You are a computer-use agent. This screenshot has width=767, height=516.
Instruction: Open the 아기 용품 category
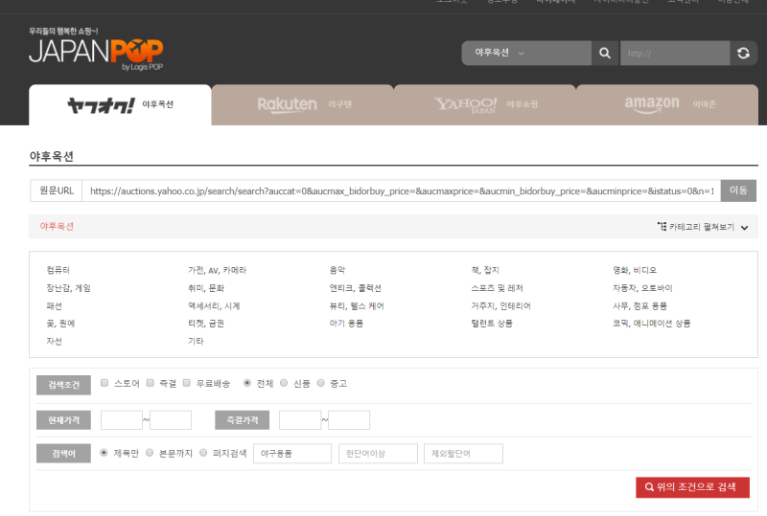[346, 324]
